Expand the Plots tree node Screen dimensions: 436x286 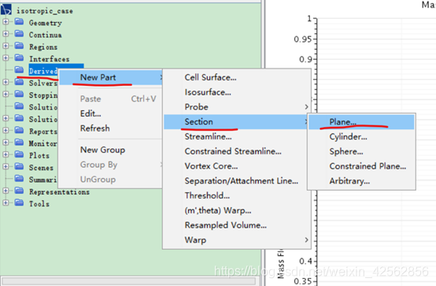(6, 154)
